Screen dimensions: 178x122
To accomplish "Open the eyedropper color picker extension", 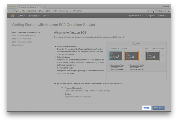I will [x=153, y=11].
